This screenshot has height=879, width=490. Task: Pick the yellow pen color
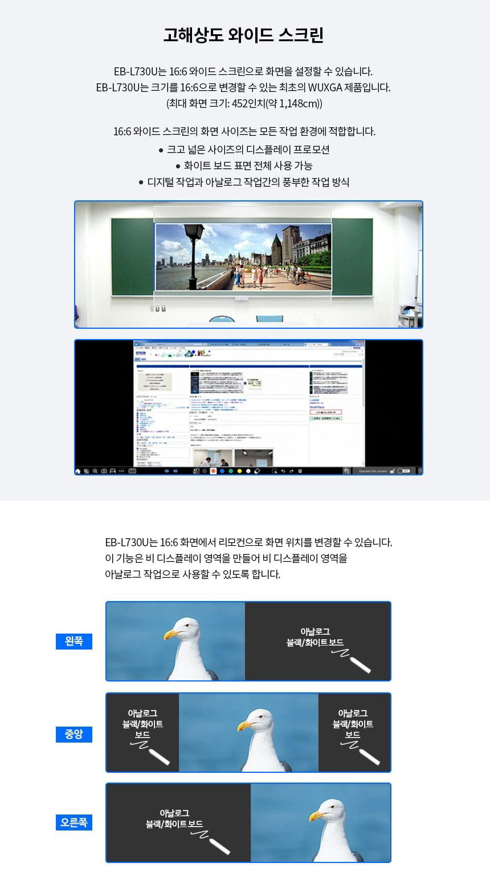tap(239, 471)
